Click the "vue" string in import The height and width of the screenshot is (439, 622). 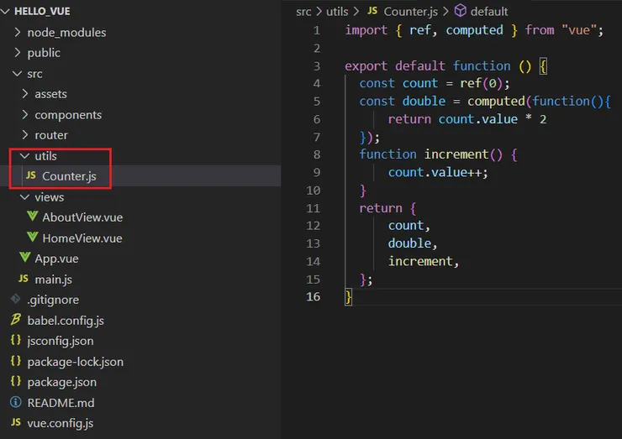579,29
